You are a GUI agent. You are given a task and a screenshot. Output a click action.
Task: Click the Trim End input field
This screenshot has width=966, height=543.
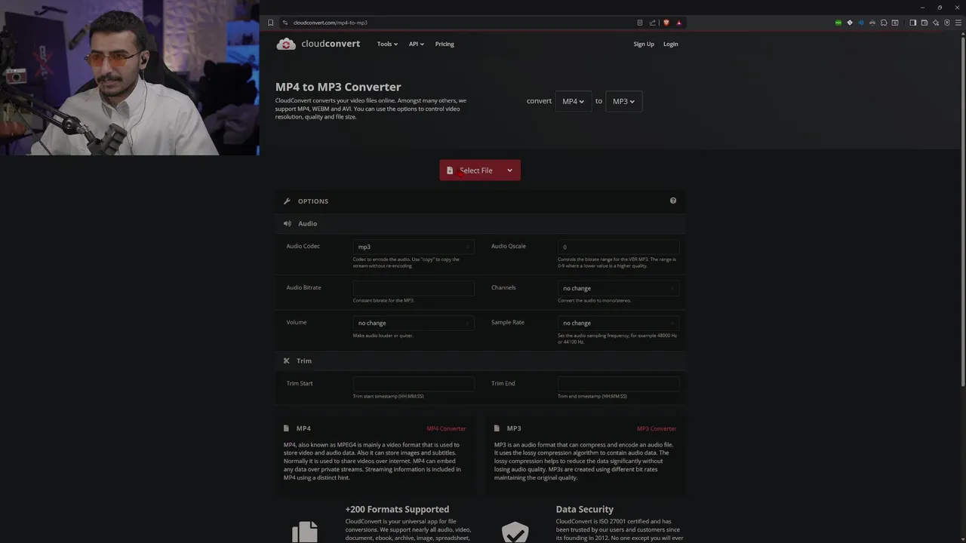618,384
